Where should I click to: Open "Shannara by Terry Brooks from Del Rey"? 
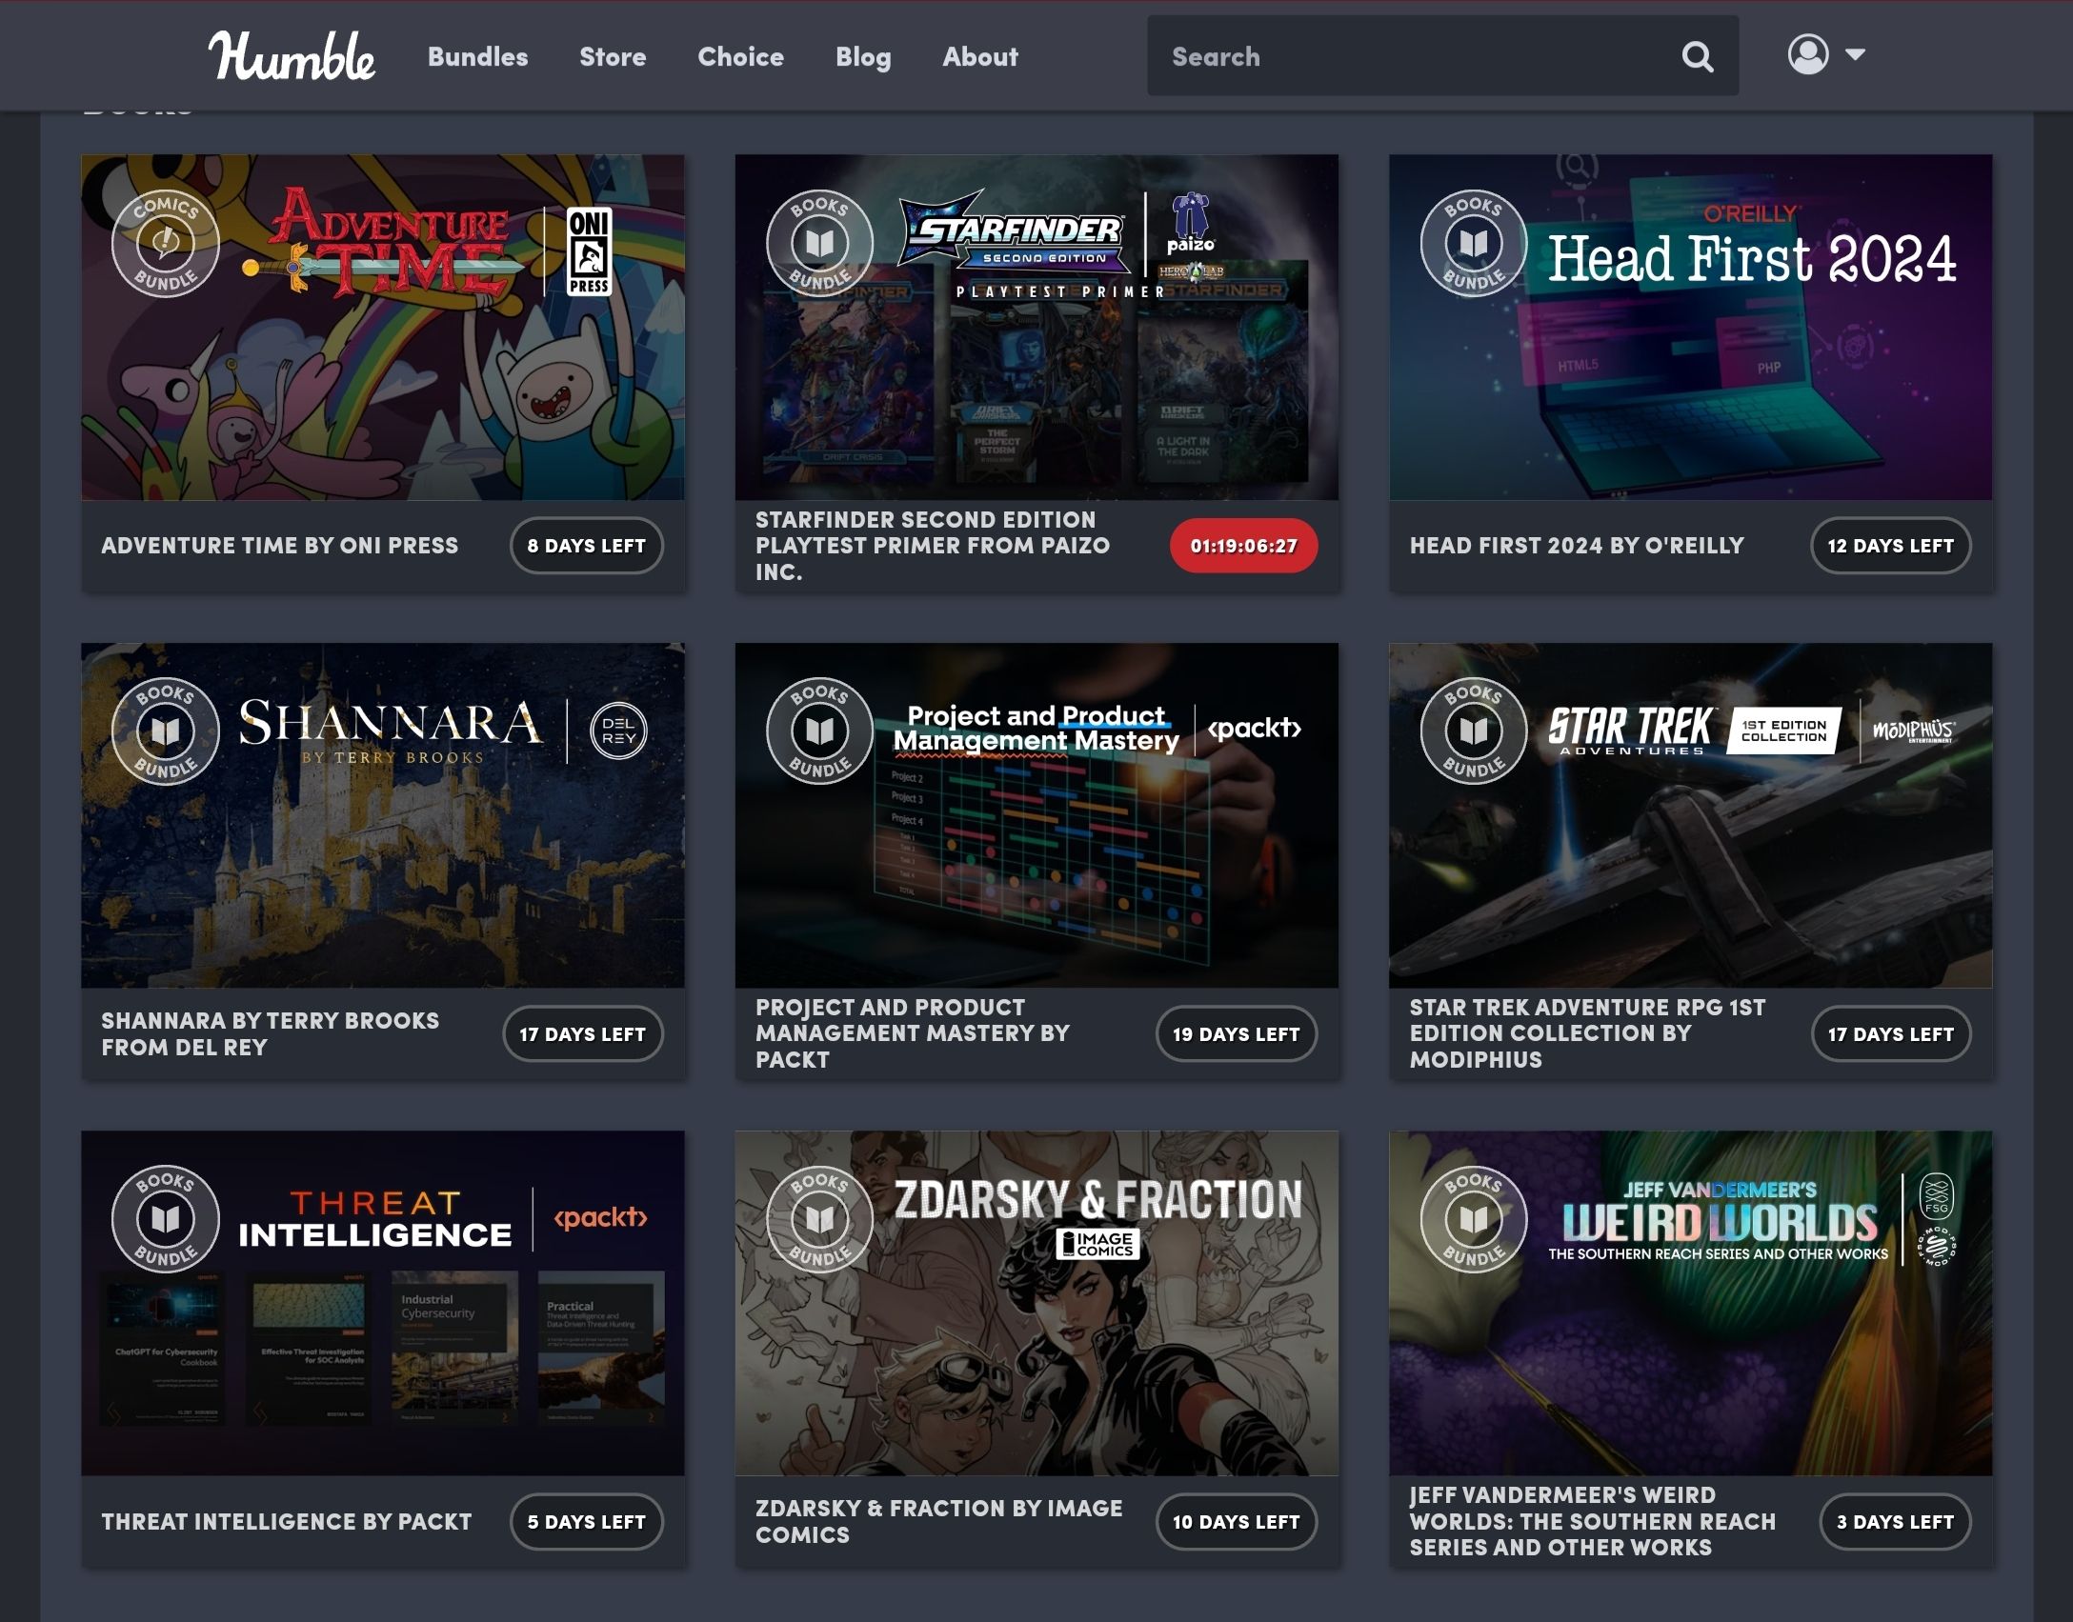click(271, 1033)
